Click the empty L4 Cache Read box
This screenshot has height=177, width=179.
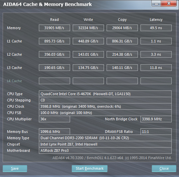(54, 81)
